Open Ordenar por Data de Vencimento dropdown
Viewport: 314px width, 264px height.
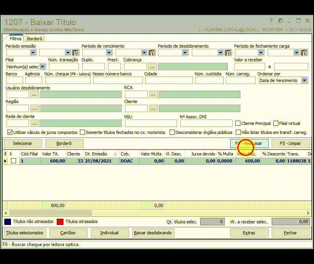pyautogui.click(x=304, y=80)
